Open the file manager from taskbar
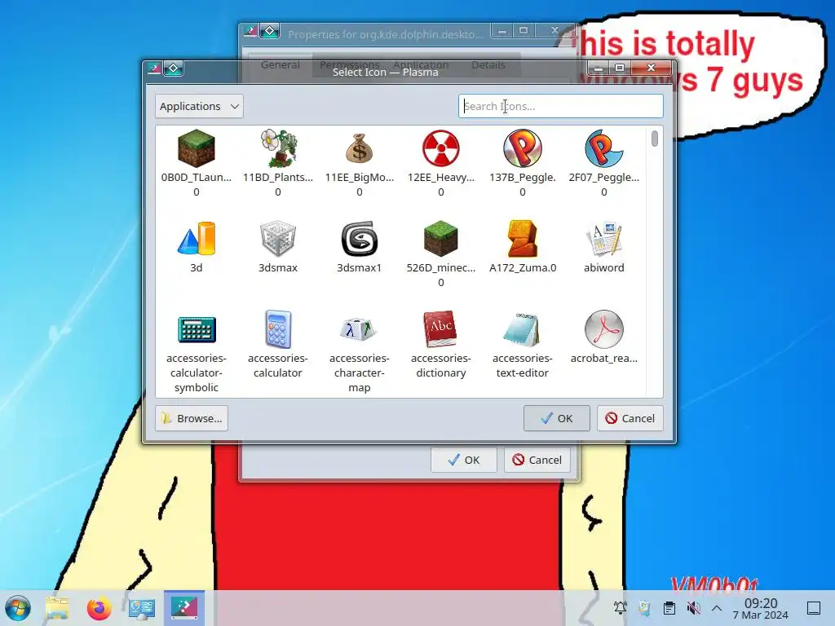Viewport: 835px width, 626px height. click(57, 608)
